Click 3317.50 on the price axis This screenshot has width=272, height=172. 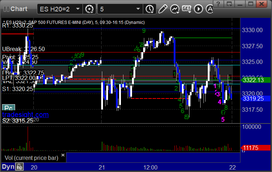click(252, 110)
